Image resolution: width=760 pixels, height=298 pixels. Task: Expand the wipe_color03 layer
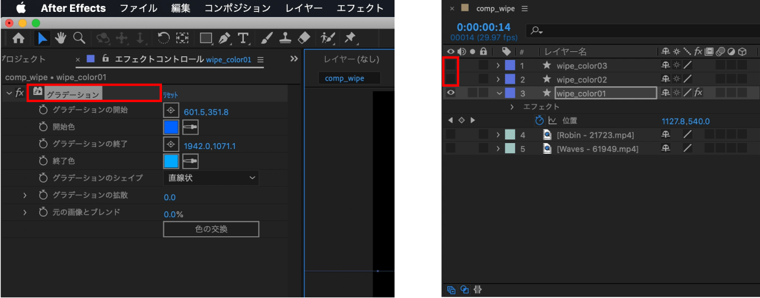pyautogui.click(x=498, y=65)
